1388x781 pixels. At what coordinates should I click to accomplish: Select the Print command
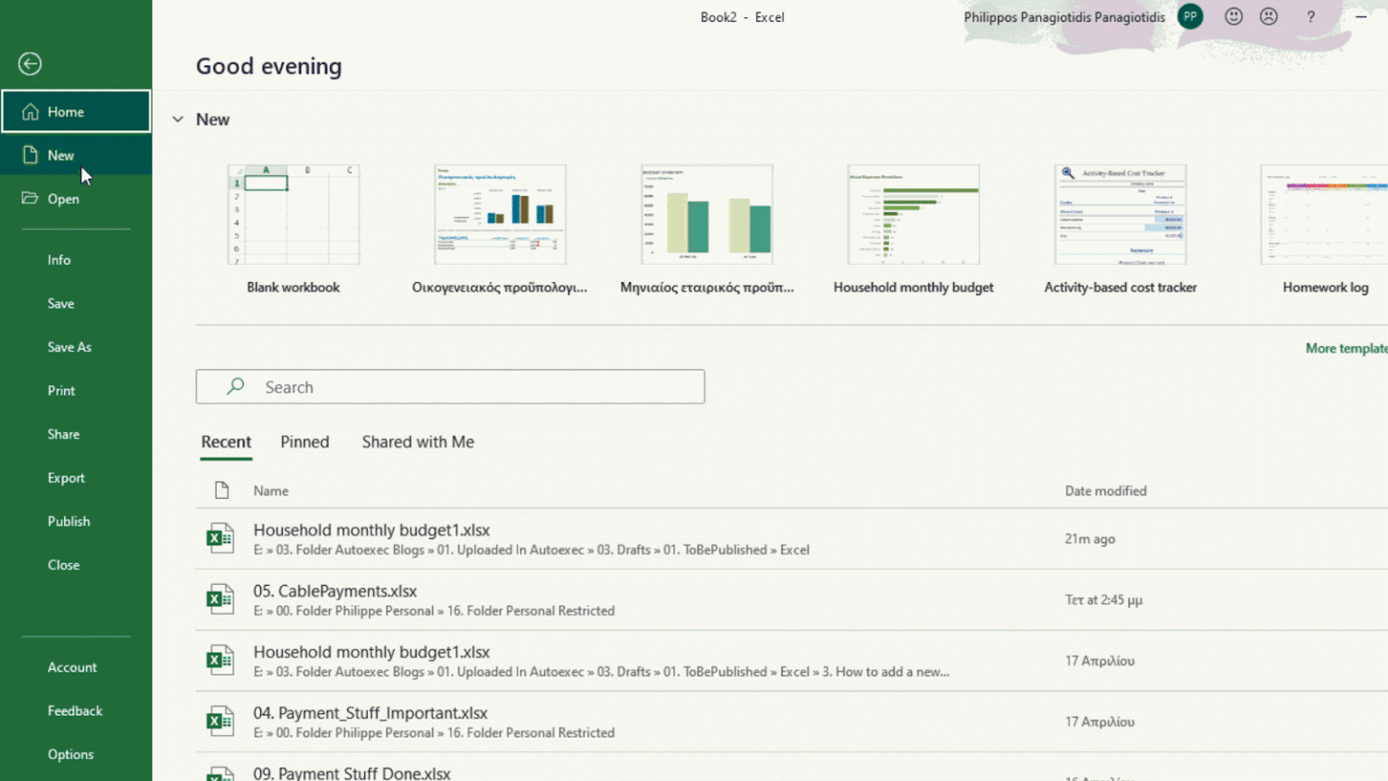[61, 390]
